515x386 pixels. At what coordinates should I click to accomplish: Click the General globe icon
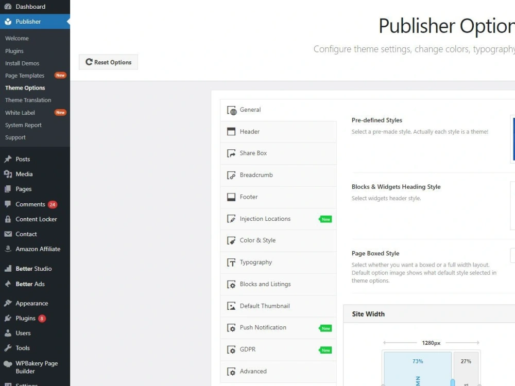tap(231, 110)
